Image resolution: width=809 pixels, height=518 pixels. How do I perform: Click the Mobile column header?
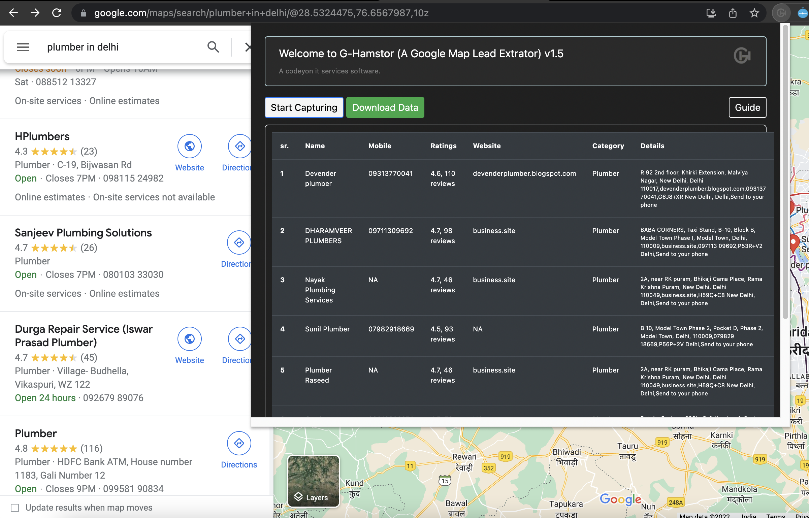click(380, 146)
